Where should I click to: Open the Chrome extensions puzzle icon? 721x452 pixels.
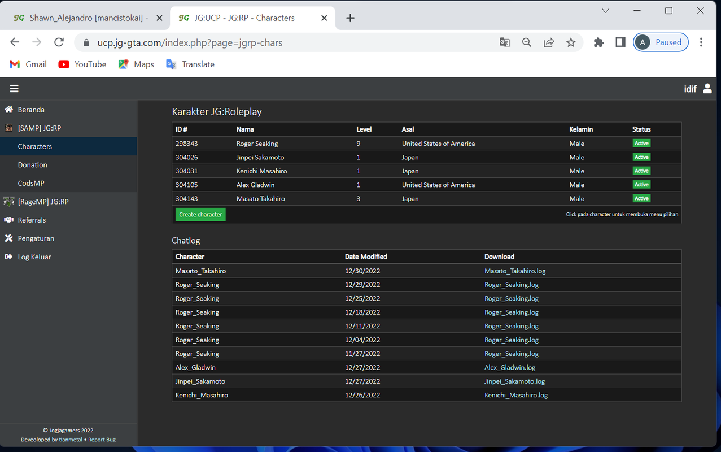pos(598,42)
